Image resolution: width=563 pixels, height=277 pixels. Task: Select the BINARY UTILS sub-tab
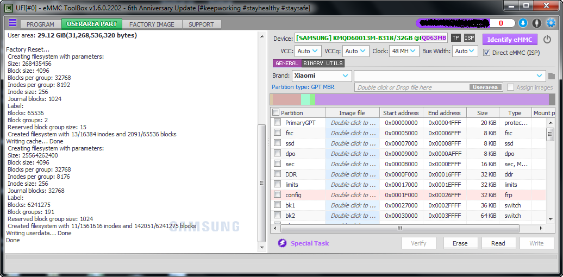(x=323, y=63)
